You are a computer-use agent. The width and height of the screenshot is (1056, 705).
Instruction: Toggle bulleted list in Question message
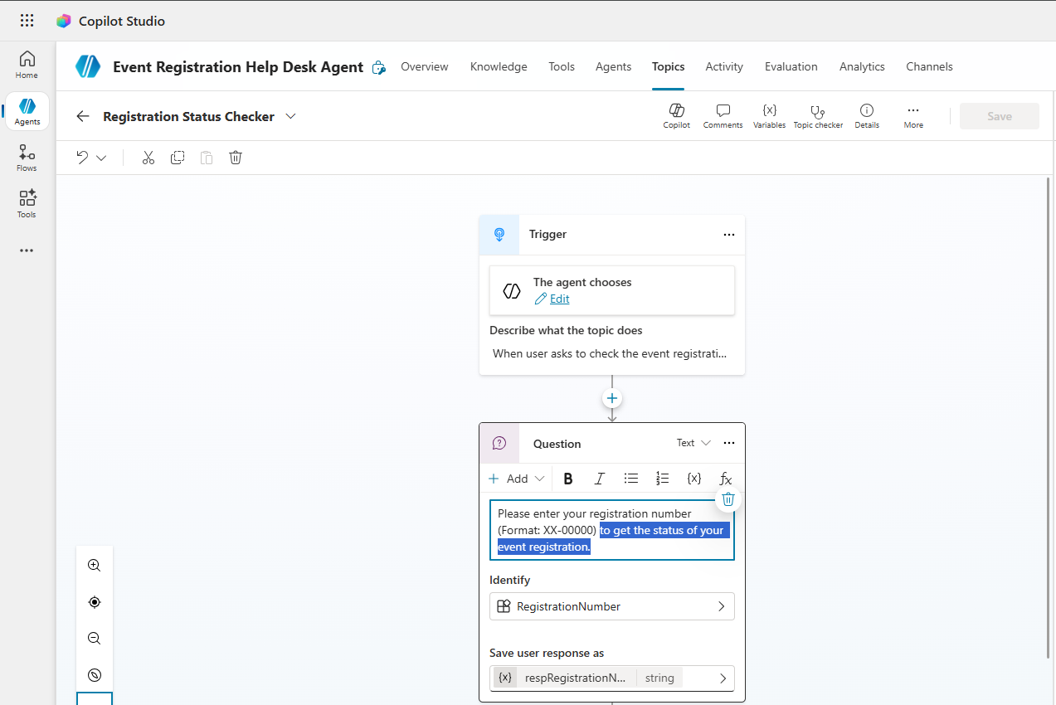(x=631, y=479)
